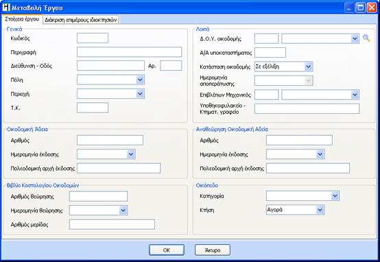The height and width of the screenshot is (262, 380).
Task: Maximize the Μεταβολή Έργου window
Action: [x=360, y=8]
